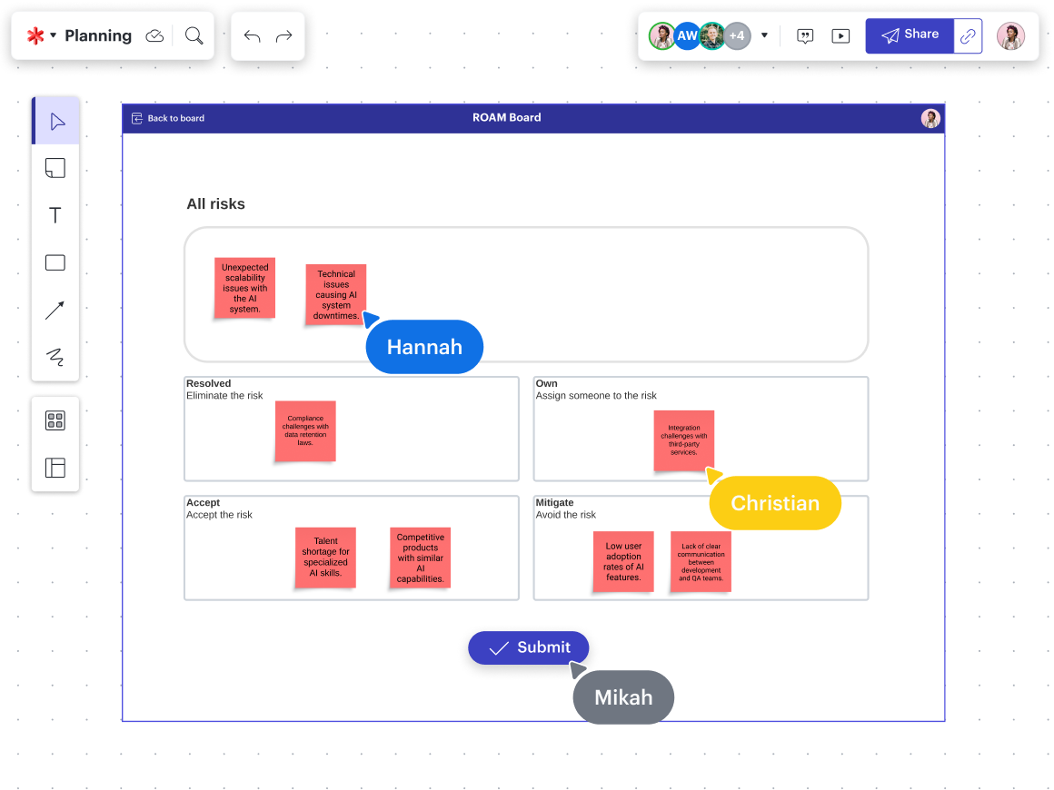This screenshot has width=1054, height=790.
Task: Expand the collaborators list dropdown arrow
Action: point(764,36)
